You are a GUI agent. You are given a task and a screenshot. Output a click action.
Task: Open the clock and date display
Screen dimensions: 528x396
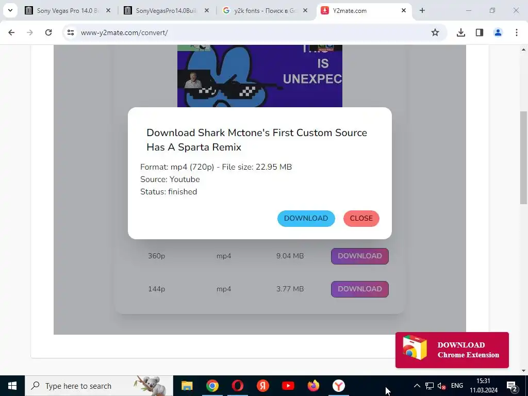pyautogui.click(x=484, y=386)
